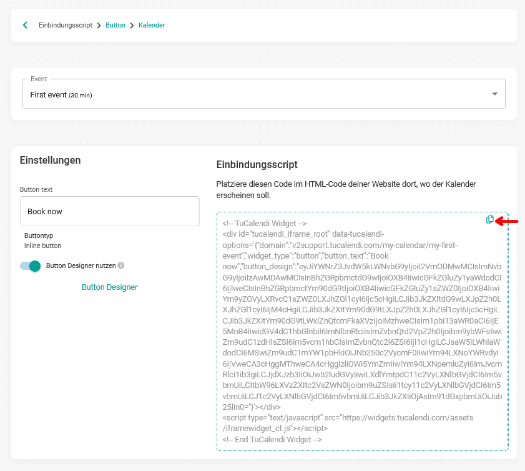Click the chevron between Einbindungsscript and Button
Viewport: 525px width, 471px height.
pyautogui.click(x=99, y=26)
